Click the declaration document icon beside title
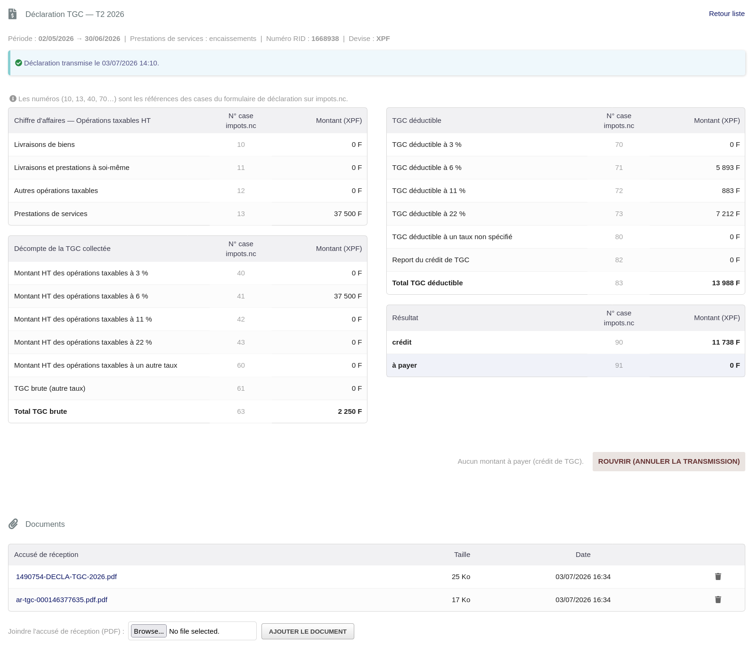750x645 pixels. [x=13, y=14]
